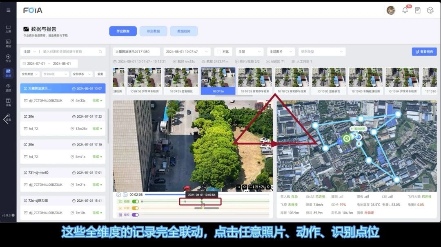441x247 pixels.
Task: Switch to the 数据趋势 tab
Action: pos(184,31)
